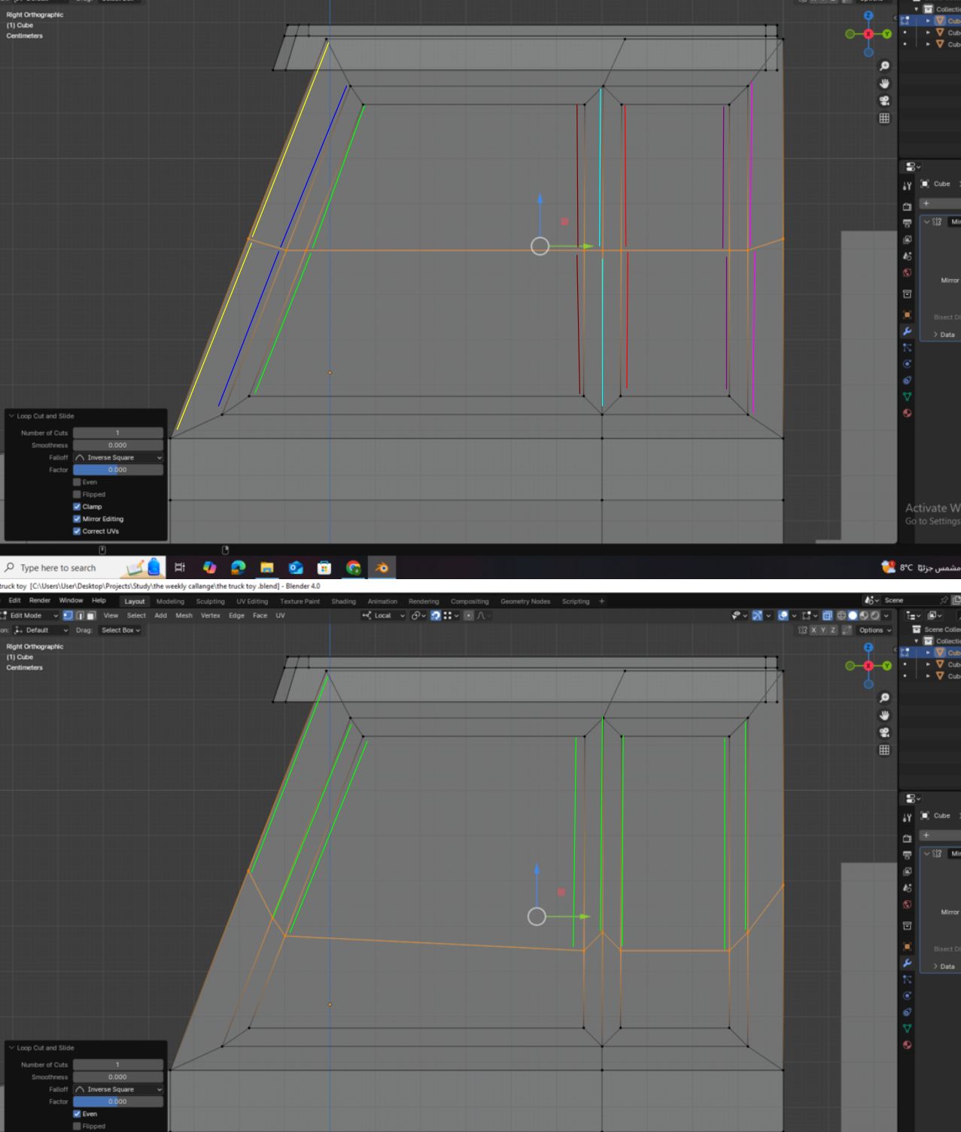961x1132 pixels.
Task: Click the Factor slider in Loop Cut panel
Action: click(x=118, y=1101)
